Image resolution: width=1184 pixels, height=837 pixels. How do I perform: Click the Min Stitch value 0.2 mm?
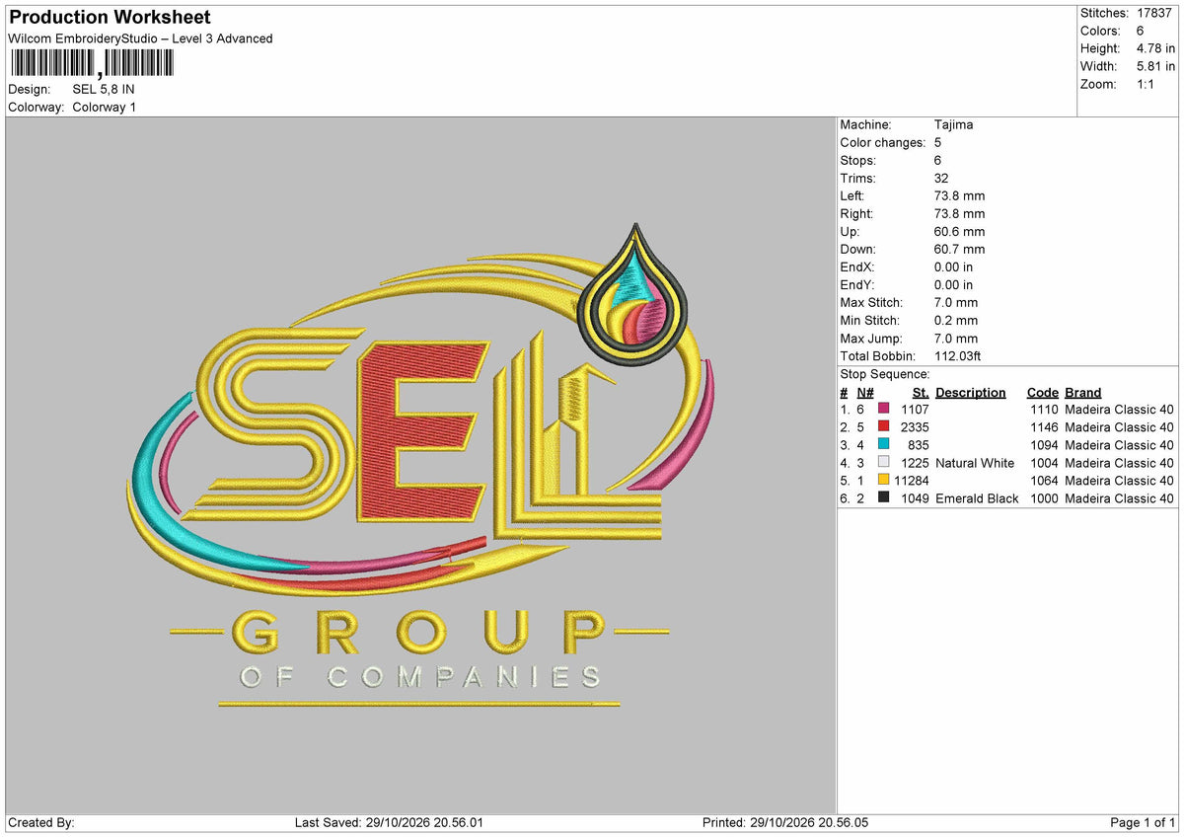(956, 321)
